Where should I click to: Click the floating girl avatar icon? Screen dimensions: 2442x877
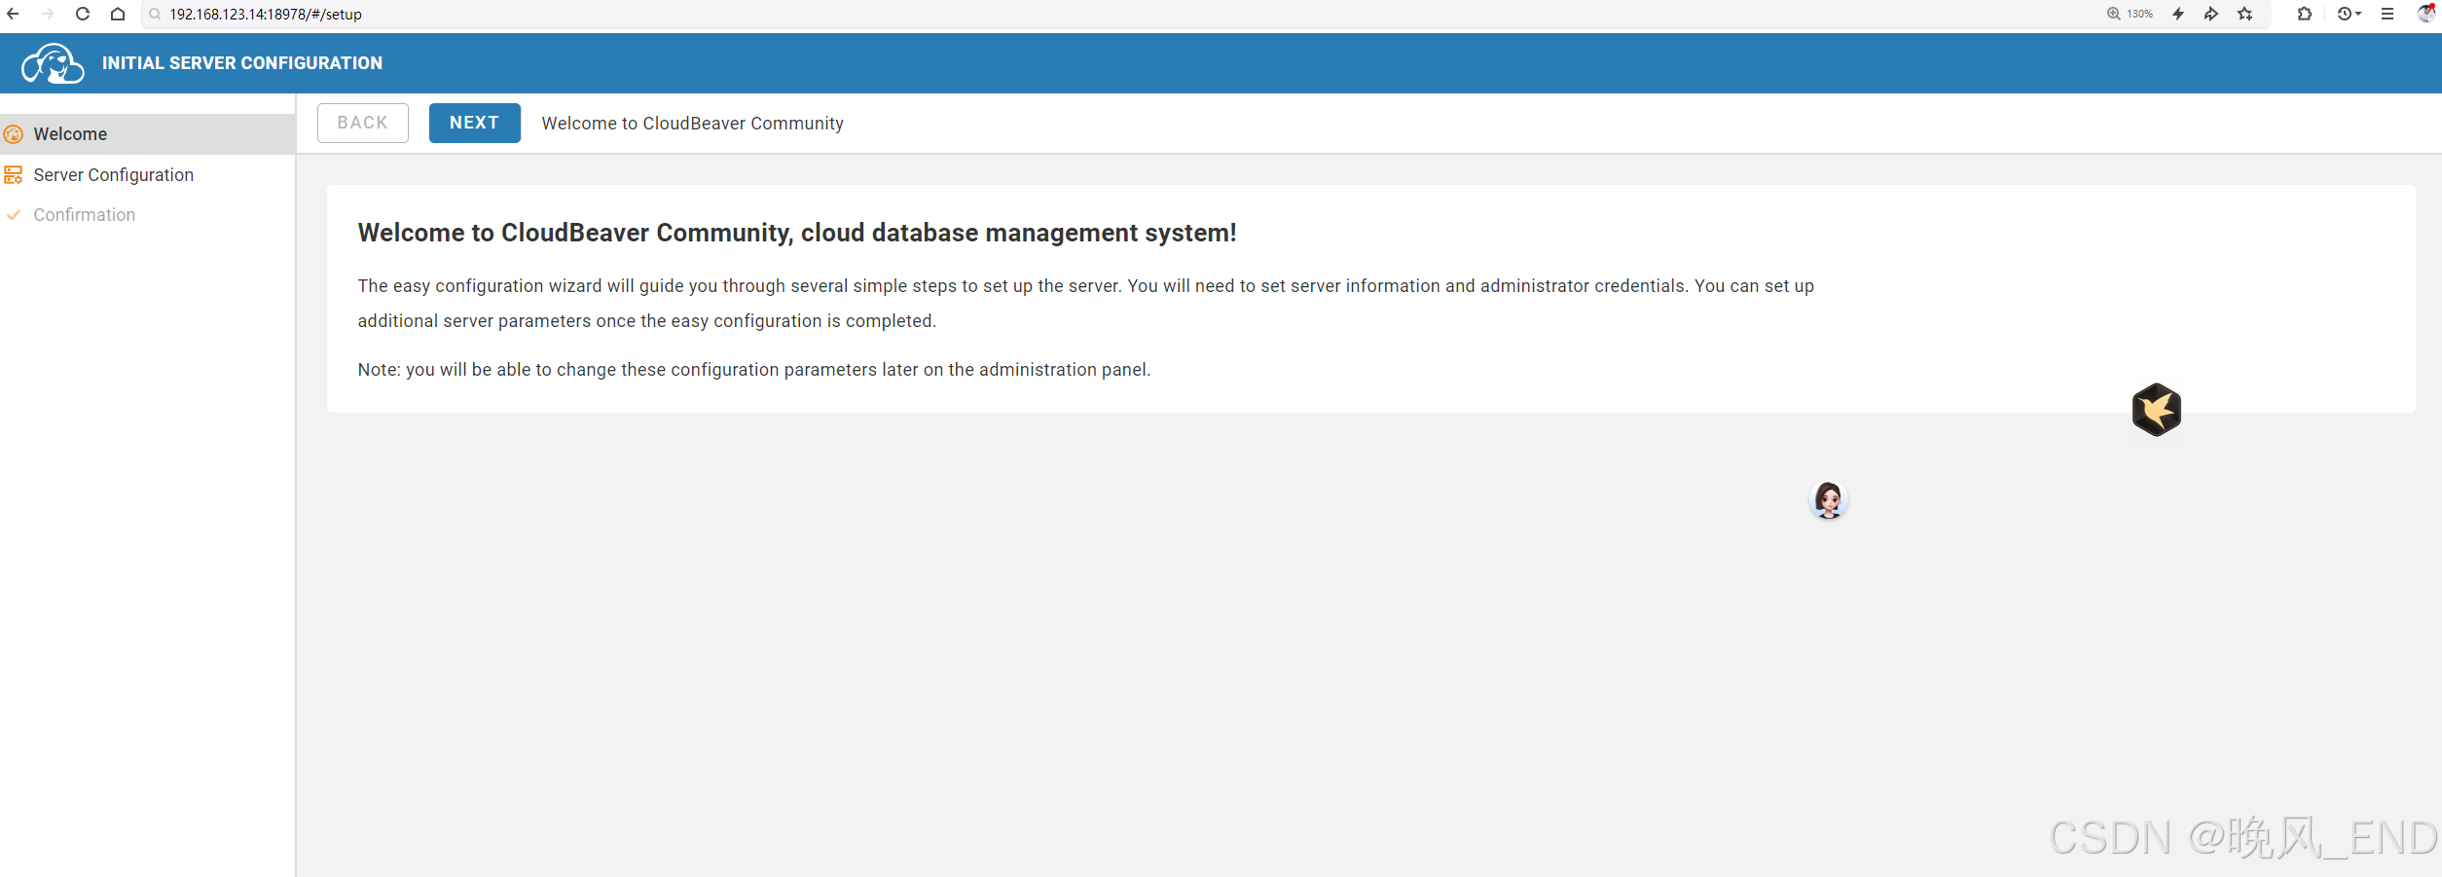[1829, 500]
